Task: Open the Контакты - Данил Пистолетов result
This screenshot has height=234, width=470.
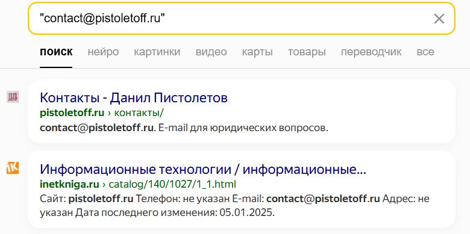Action: 134,98
